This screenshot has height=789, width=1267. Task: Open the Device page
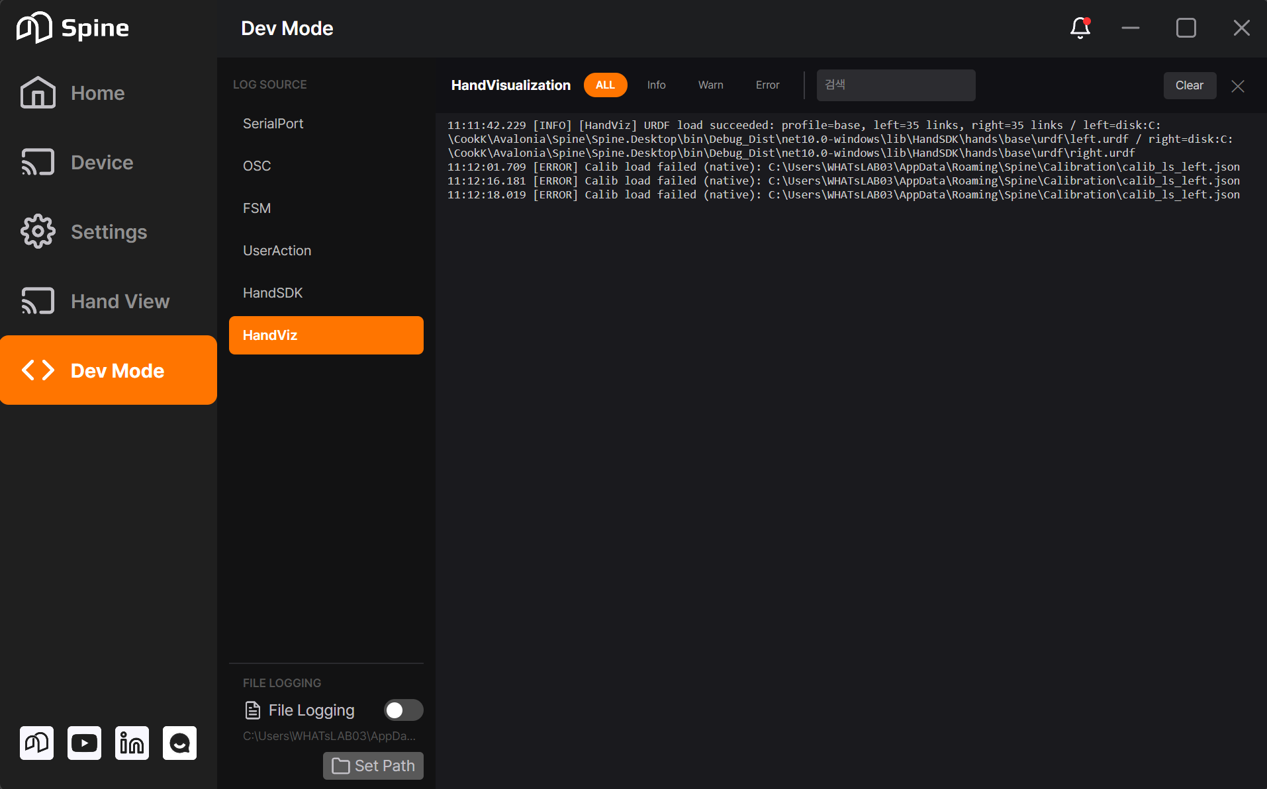click(109, 163)
